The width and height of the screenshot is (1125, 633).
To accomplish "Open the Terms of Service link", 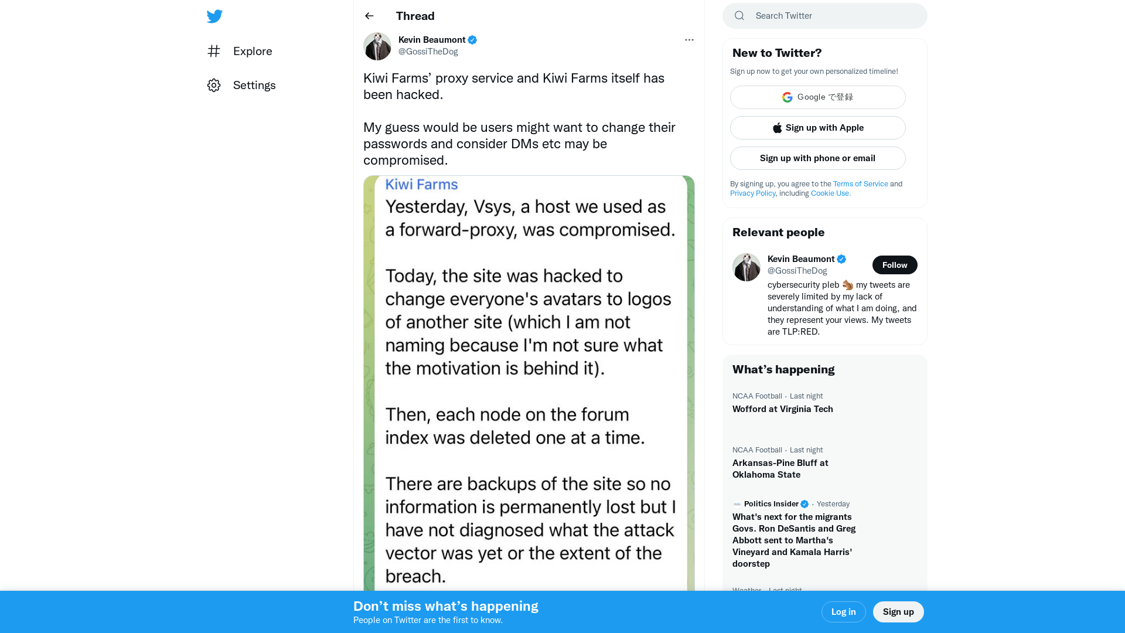I will pyautogui.click(x=860, y=183).
